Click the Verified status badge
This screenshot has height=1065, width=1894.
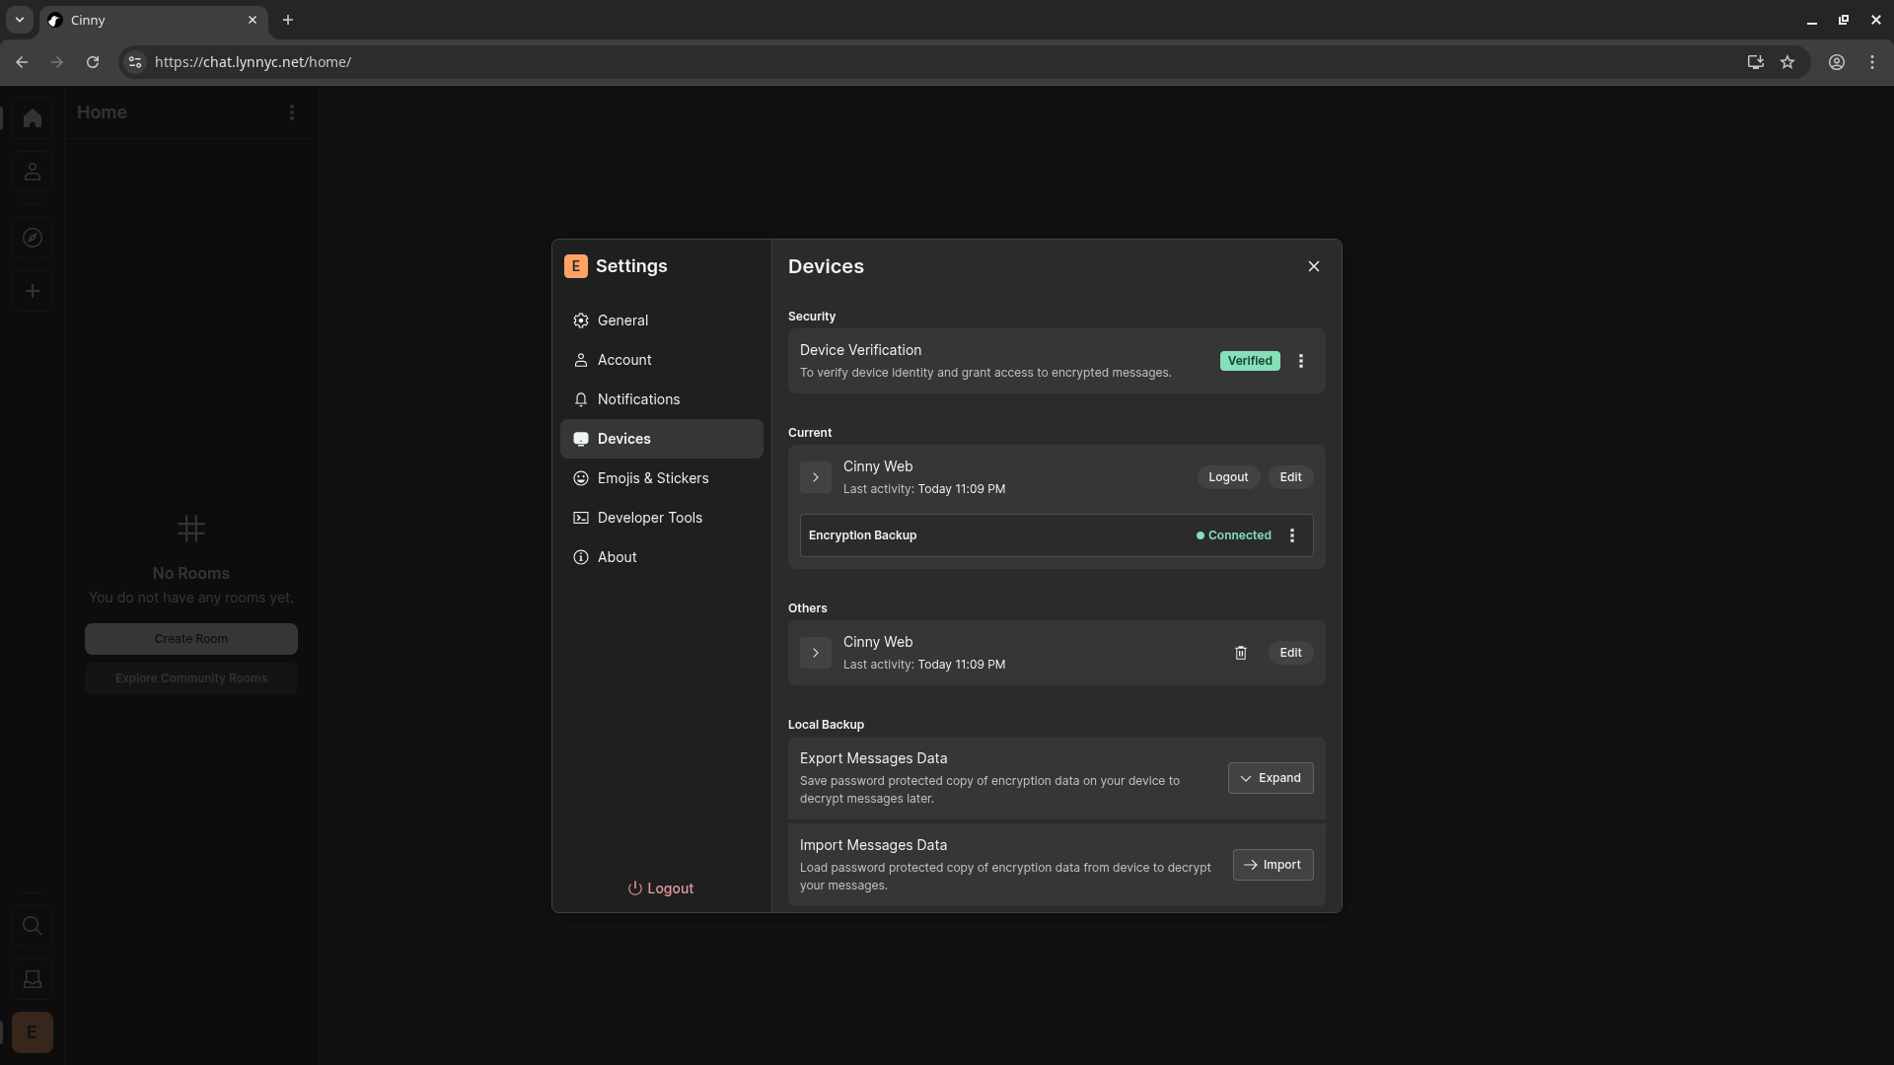pos(1250,361)
